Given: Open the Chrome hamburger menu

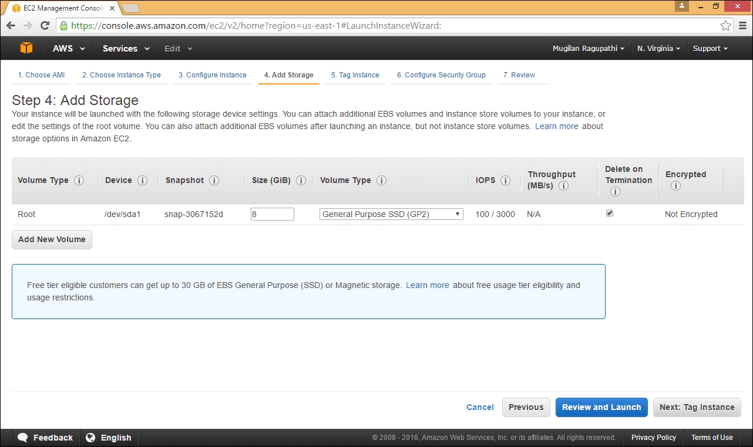Looking at the screenshot, I should 741,26.
